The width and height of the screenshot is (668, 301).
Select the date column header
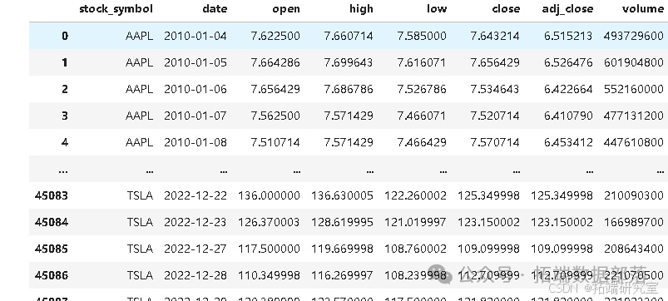pos(215,9)
